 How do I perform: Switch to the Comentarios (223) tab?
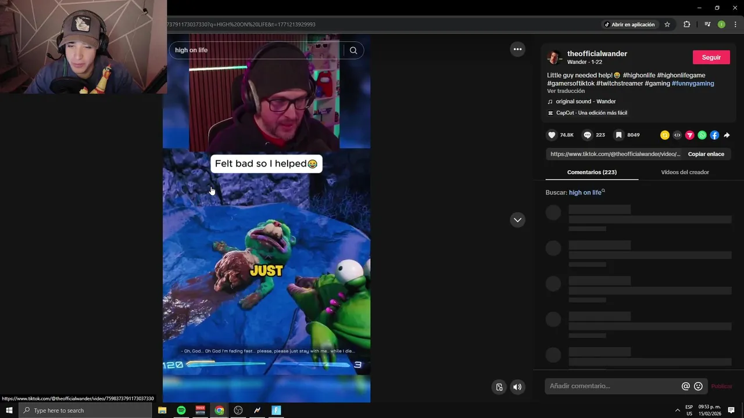pyautogui.click(x=592, y=172)
